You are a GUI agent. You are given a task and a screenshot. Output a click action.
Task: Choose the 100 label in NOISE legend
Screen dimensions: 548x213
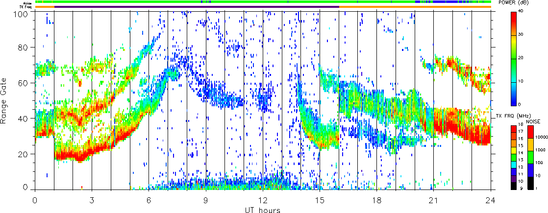tap(539, 163)
